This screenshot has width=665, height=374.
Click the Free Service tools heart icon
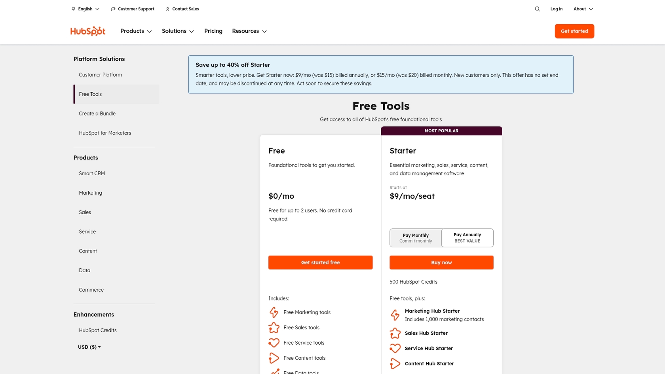point(274,343)
